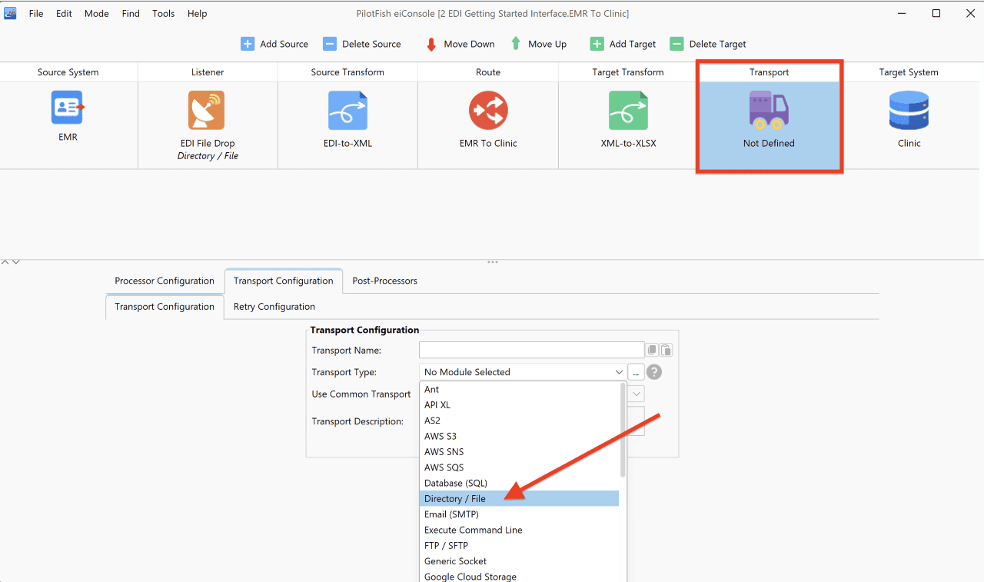Image resolution: width=984 pixels, height=582 pixels.
Task: Click the copy icon beside Transport Name
Action: (652, 351)
